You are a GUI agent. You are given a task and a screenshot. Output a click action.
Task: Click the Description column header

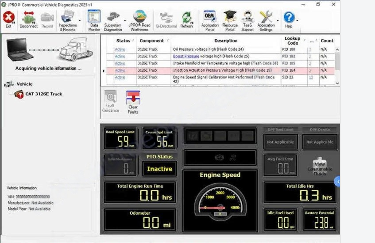(226, 41)
